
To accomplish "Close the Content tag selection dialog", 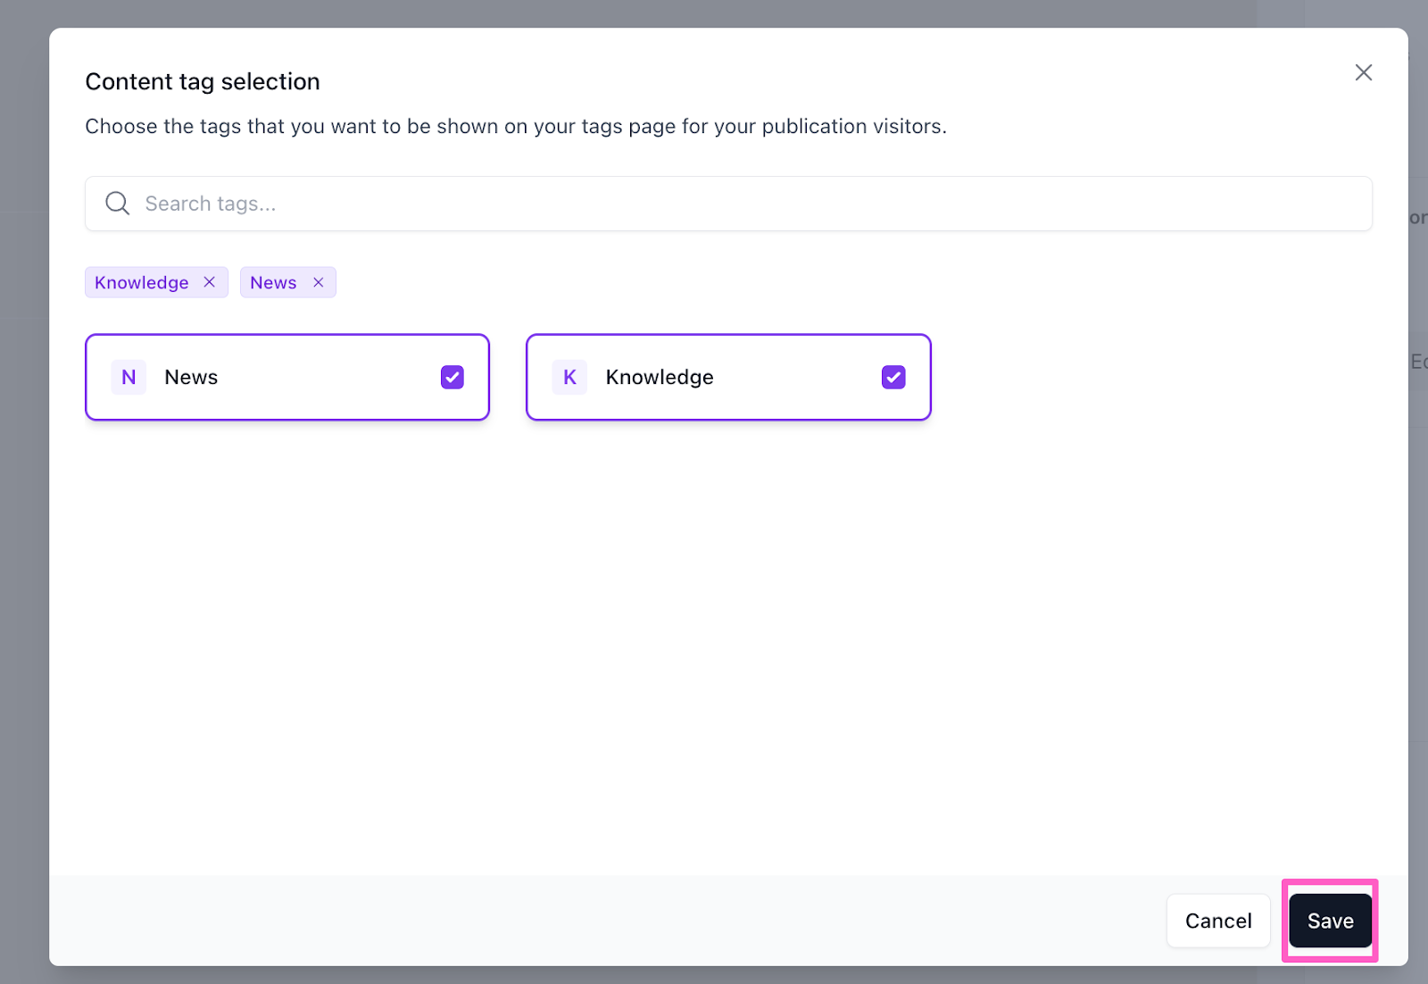I will pyautogui.click(x=1363, y=73).
